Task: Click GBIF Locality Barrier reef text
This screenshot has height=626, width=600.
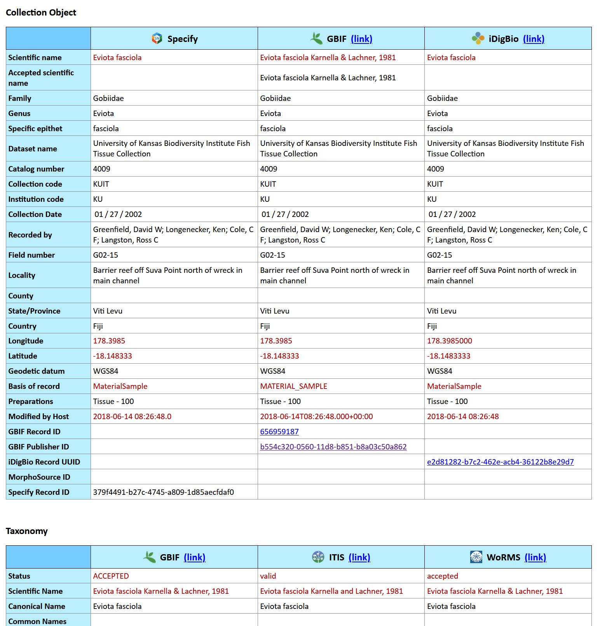Action: point(335,275)
